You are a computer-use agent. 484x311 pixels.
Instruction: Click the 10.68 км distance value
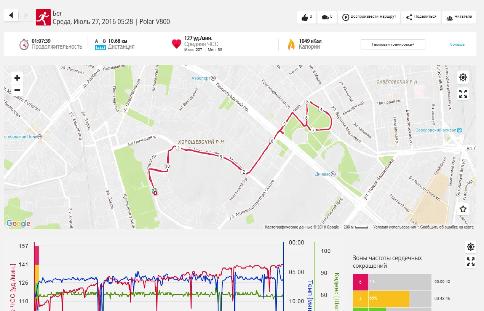point(118,41)
